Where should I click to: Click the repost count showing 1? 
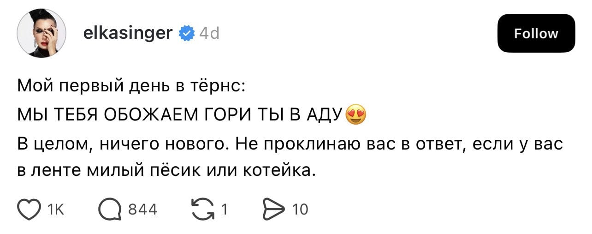pyautogui.click(x=224, y=210)
